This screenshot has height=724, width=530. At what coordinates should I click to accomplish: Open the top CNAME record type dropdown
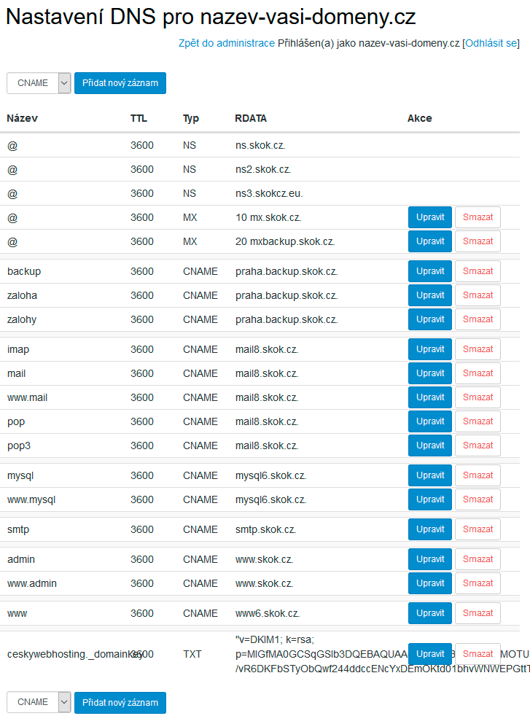pyautogui.click(x=39, y=83)
